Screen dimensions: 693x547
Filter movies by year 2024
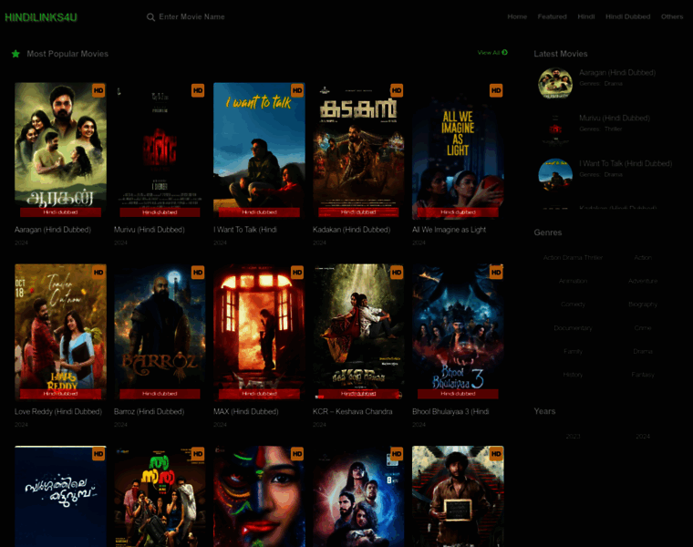tap(643, 437)
